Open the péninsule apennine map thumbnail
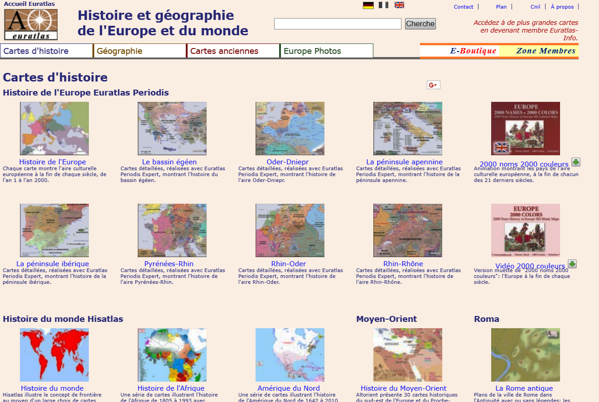Image resolution: width=599 pixels, height=402 pixels. (x=408, y=129)
